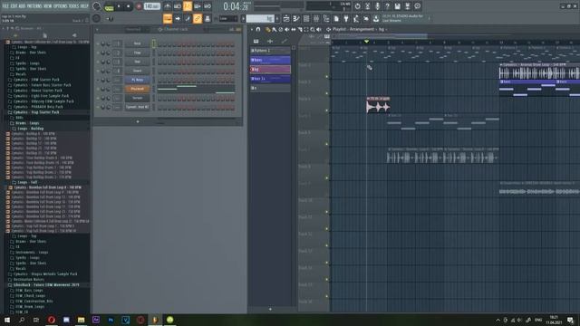Screen dimensions: 580x326
Task: Click the channel rack title label
Action: [x=176, y=29]
